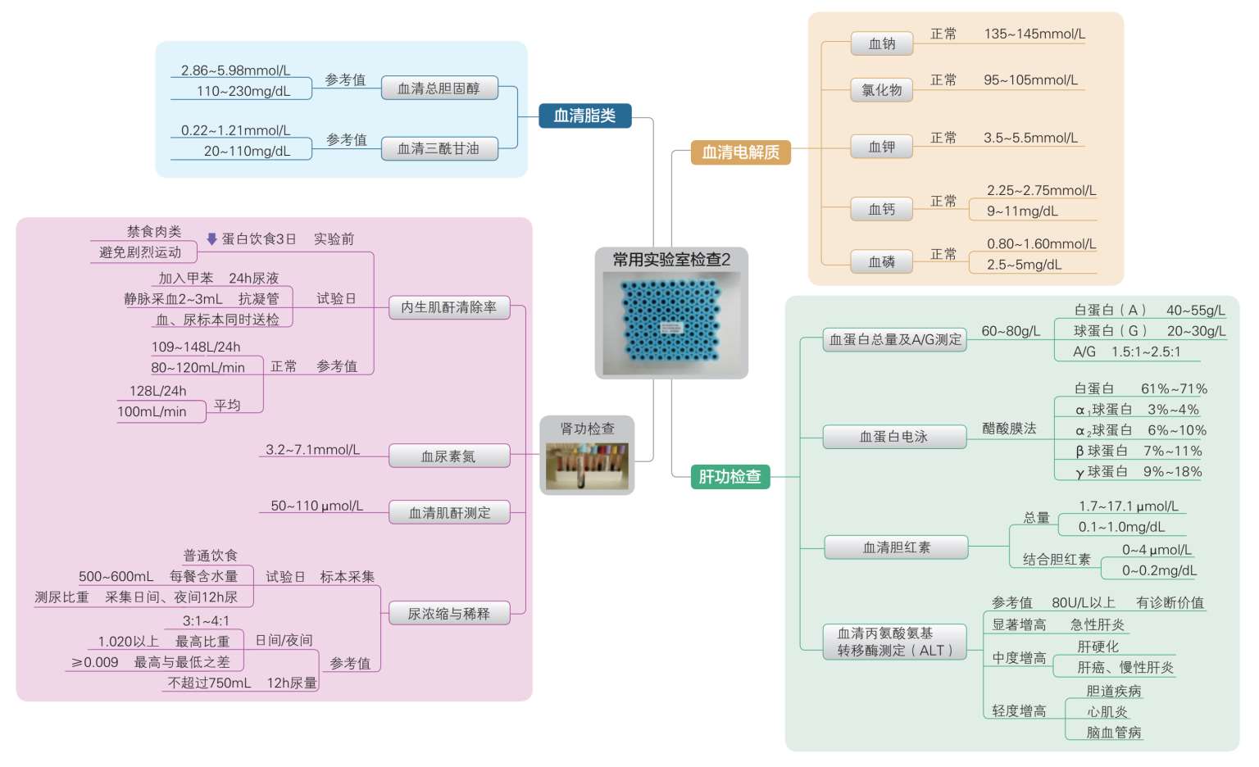Select the 血清脂类 topic
Viewport: 1259px width, 767px height.
(x=585, y=116)
